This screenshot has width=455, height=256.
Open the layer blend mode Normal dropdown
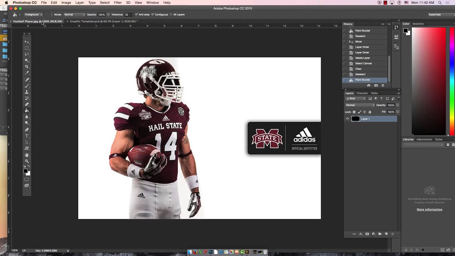360,105
